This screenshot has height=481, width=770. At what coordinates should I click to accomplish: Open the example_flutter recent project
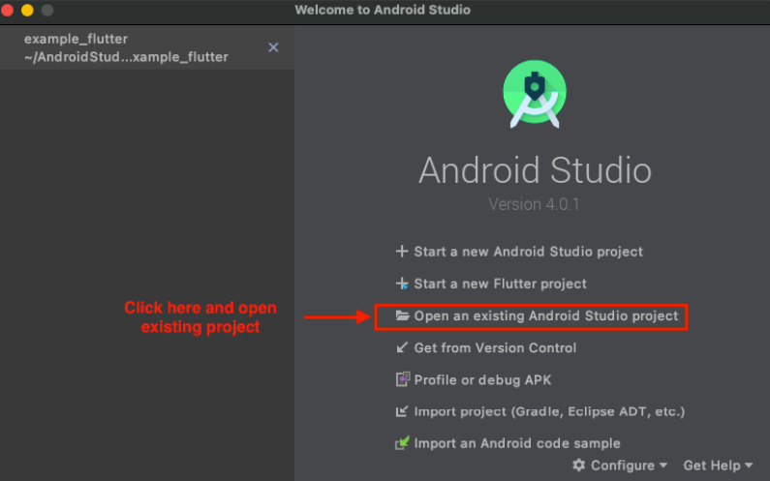pos(126,48)
